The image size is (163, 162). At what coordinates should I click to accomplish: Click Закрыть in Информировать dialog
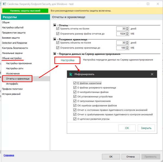146,128
